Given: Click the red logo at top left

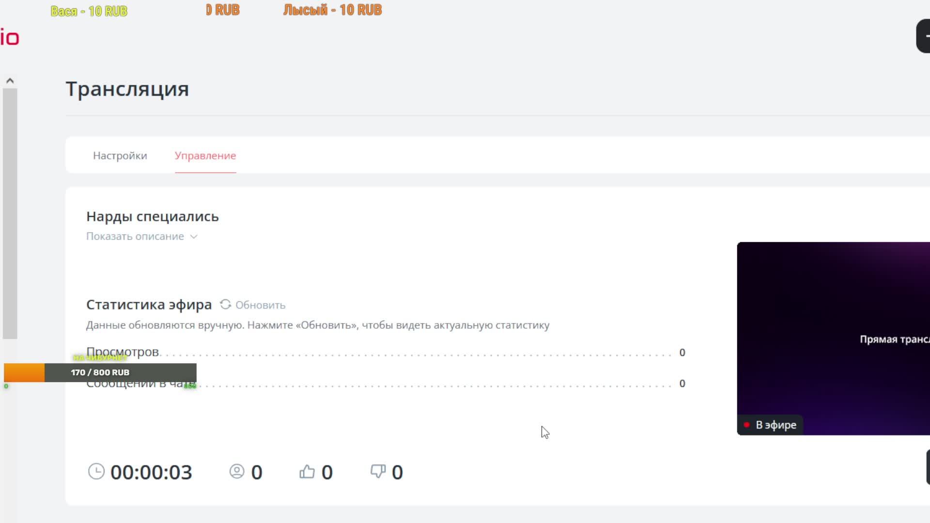Looking at the screenshot, I should coord(10,38).
